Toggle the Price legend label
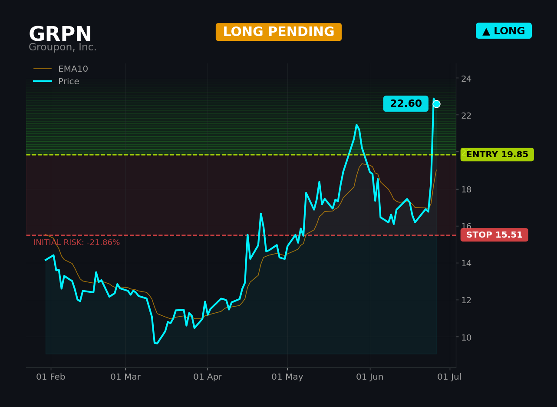 tap(69, 82)
